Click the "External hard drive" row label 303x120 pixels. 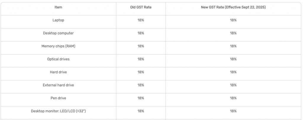[x=58, y=85]
